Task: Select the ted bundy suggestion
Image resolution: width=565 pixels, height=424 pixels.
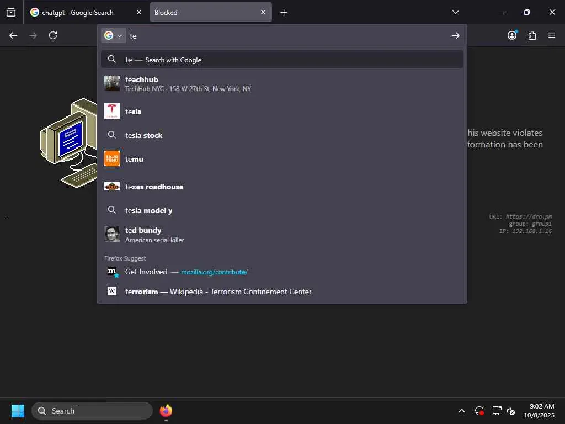Action: (282, 235)
